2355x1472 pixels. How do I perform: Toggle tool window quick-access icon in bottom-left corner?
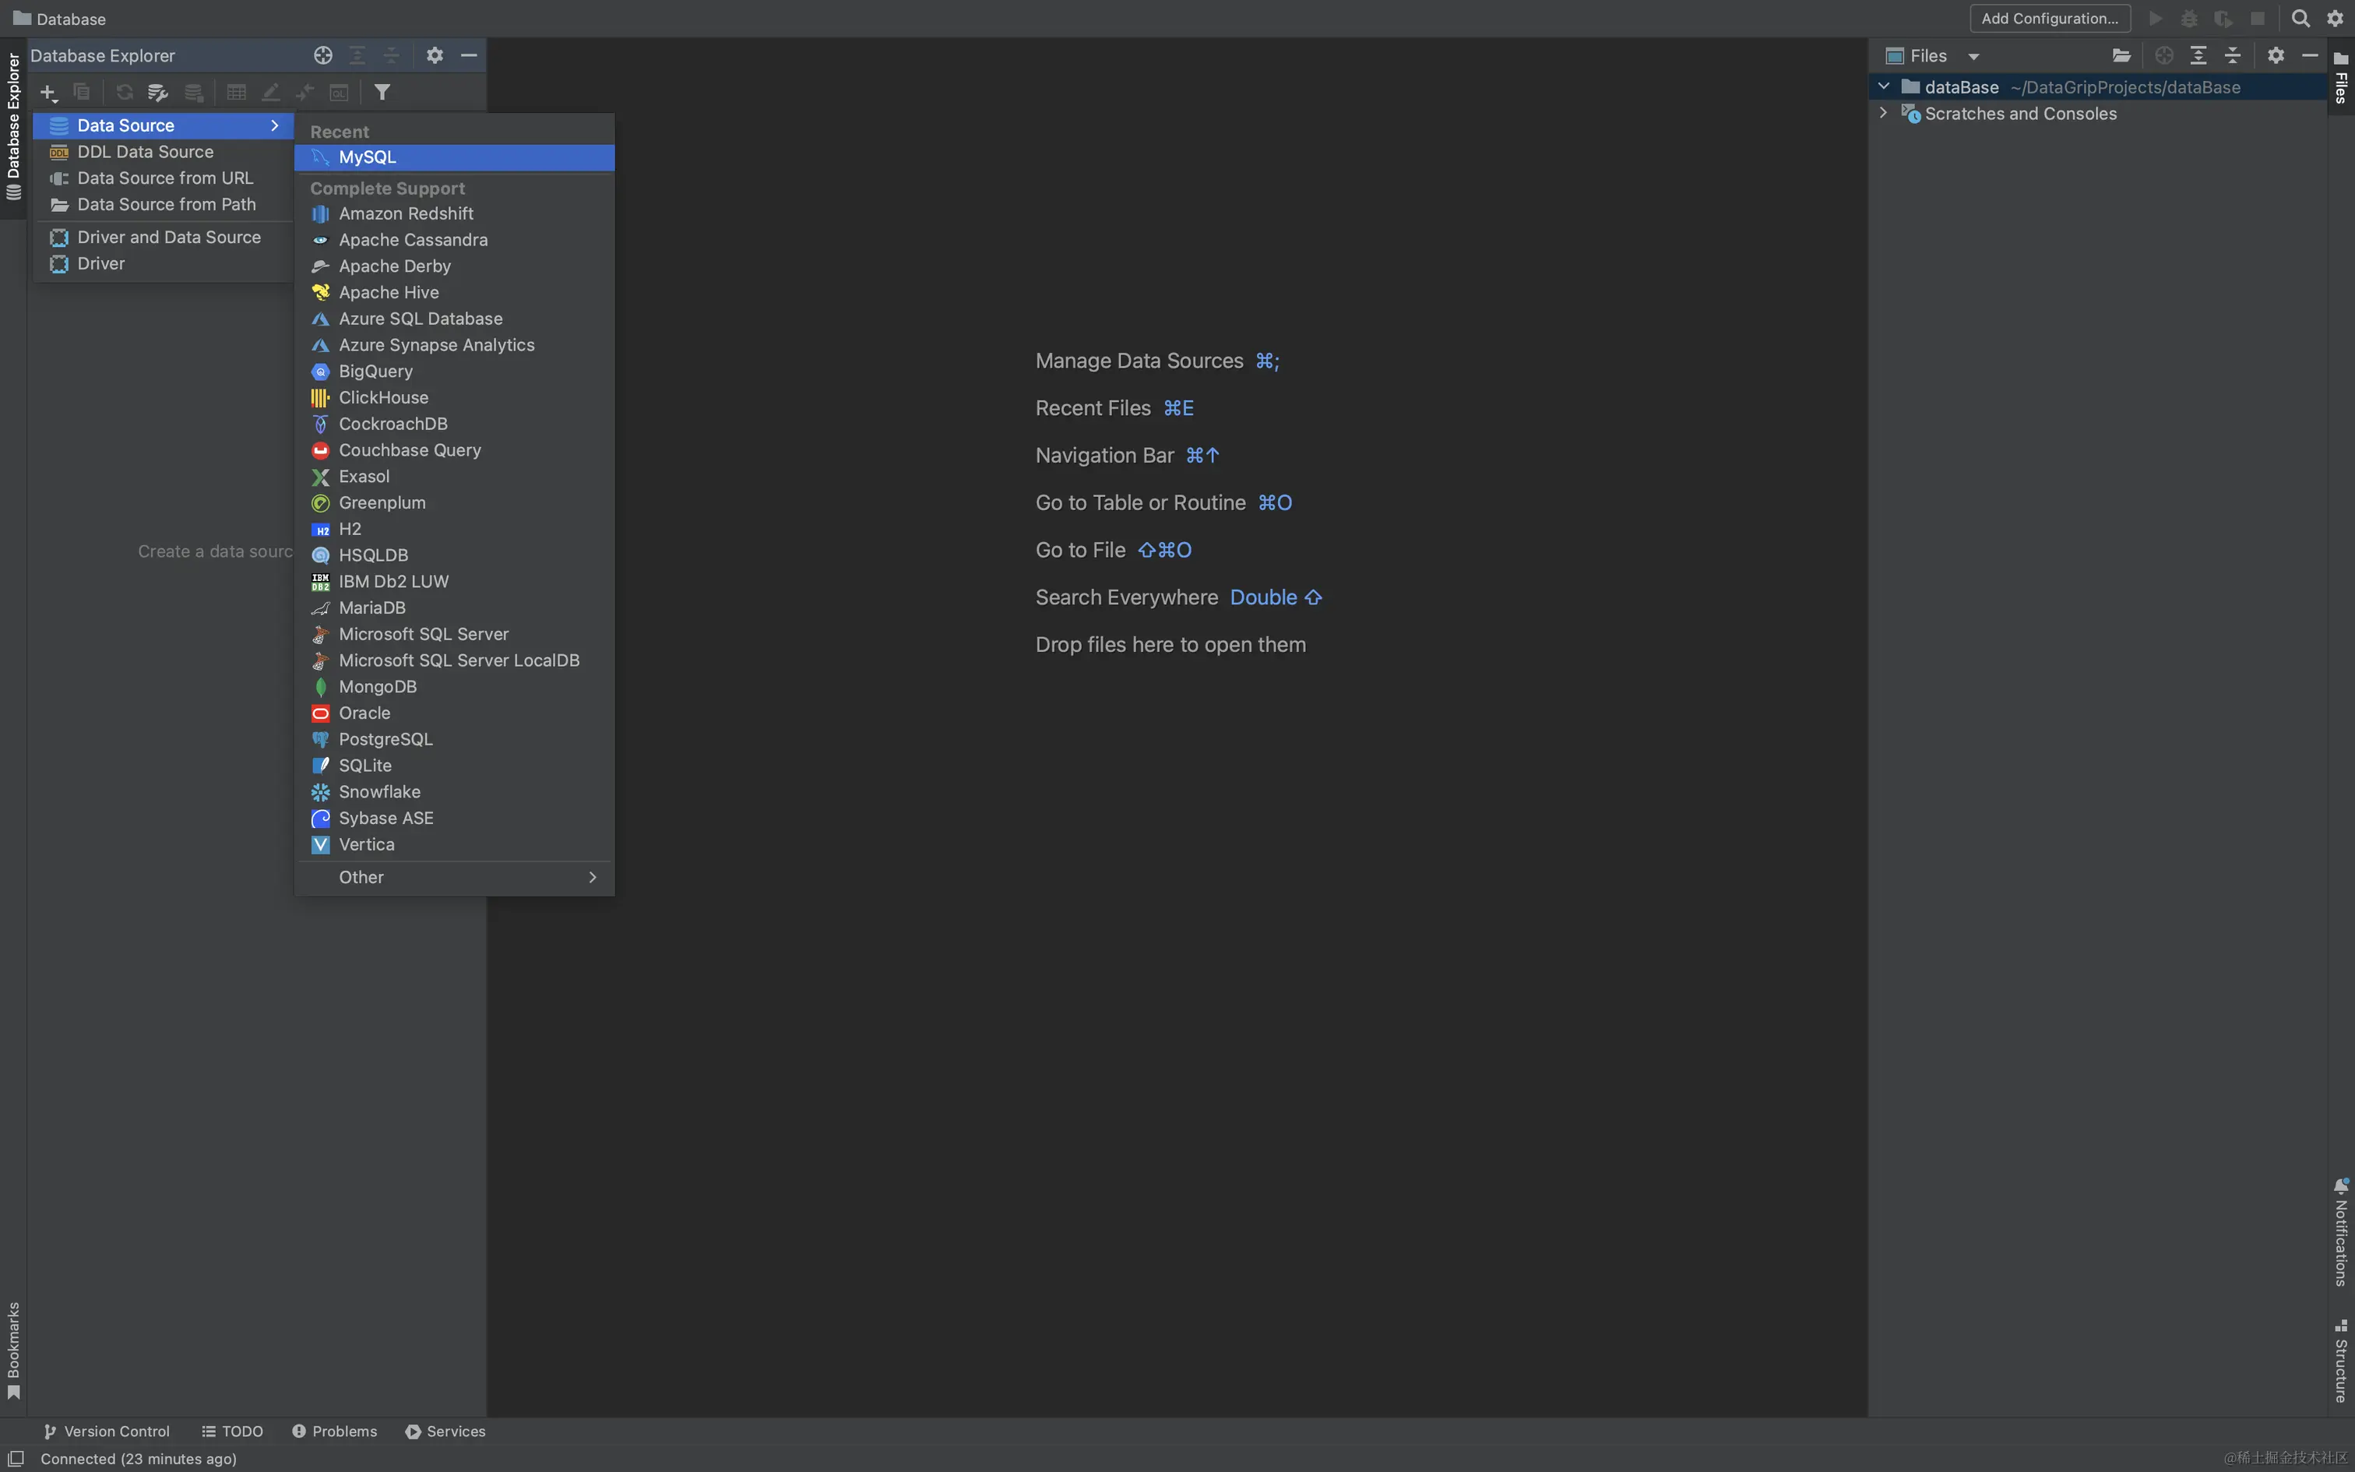point(16,1458)
